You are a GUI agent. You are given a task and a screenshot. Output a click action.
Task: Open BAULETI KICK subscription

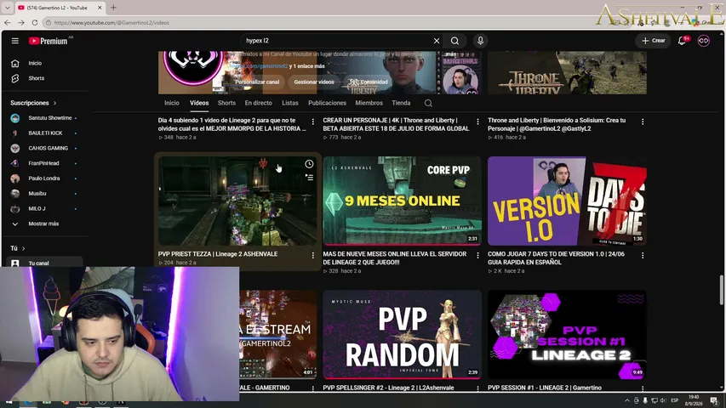[x=45, y=133]
